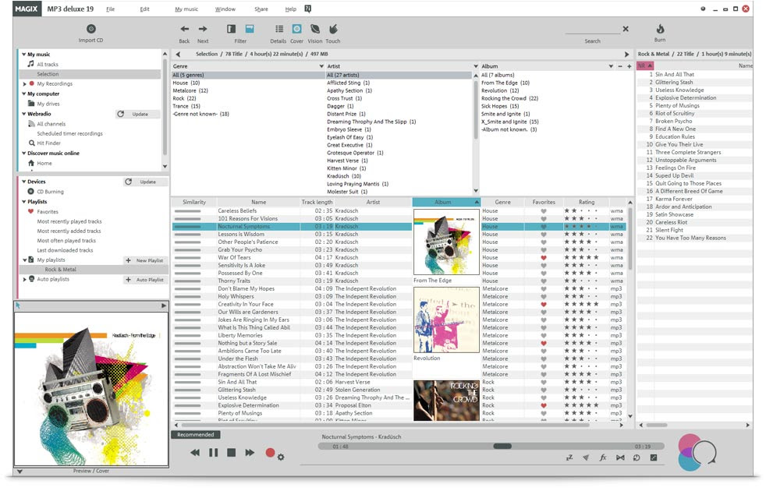The image size is (766, 491).
Task: Favorite the Careless Beliefs heart
Action: [543, 211]
